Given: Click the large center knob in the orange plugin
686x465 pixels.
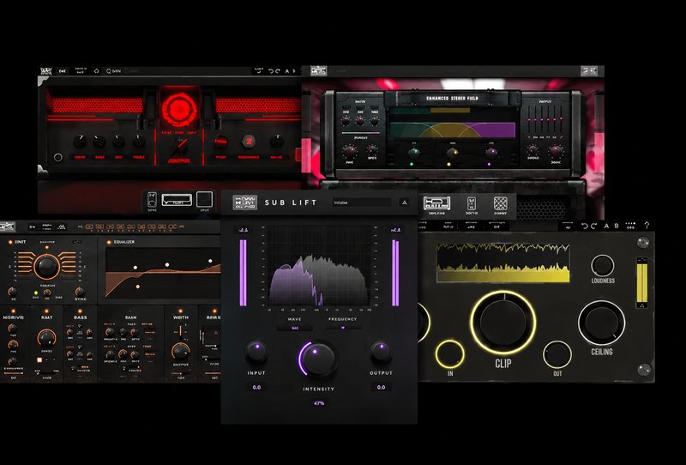Looking at the screenshot, I should point(47,266).
